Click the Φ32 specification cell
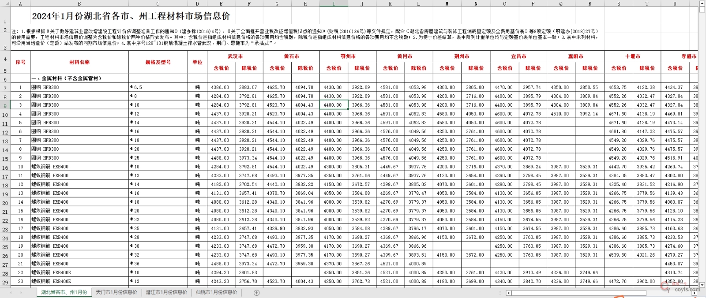The height and width of the screenshot is (298, 706). coord(158,255)
